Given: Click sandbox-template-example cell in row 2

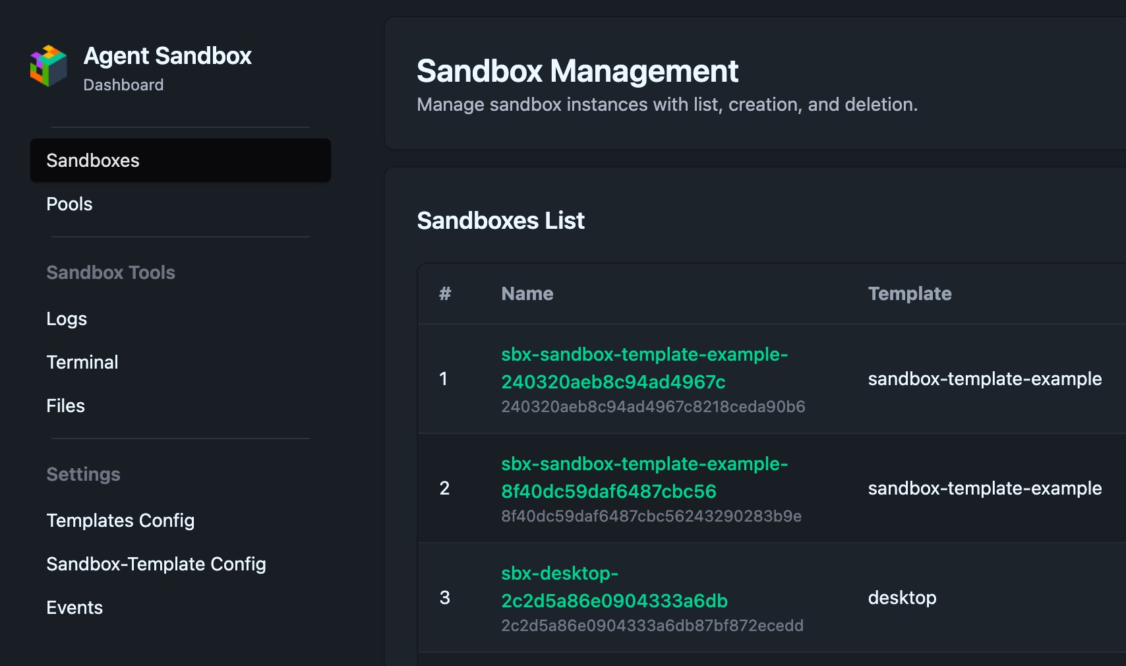Looking at the screenshot, I should click(985, 488).
